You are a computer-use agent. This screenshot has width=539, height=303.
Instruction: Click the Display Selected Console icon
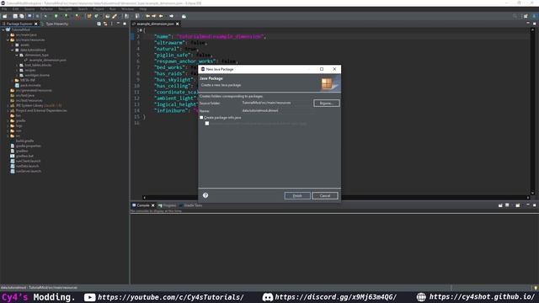click(507, 205)
